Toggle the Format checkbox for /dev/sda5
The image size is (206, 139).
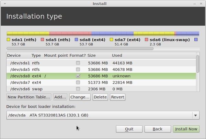click(x=78, y=70)
